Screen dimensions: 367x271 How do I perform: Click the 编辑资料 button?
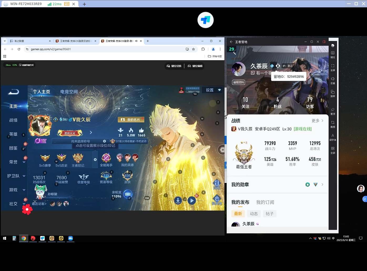238,82
